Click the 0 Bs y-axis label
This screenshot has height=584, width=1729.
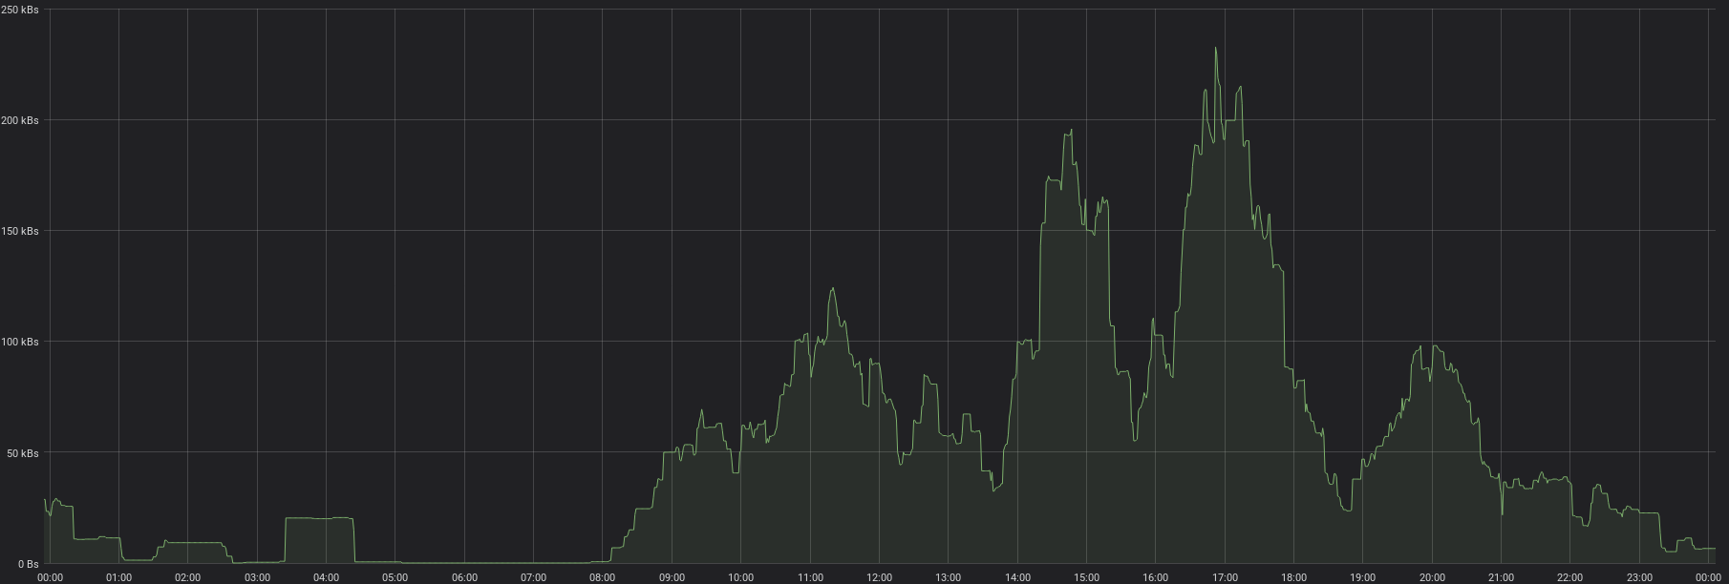point(28,563)
